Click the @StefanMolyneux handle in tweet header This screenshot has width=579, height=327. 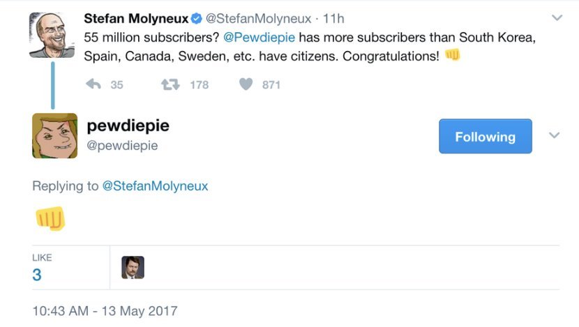[x=258, y=19]
